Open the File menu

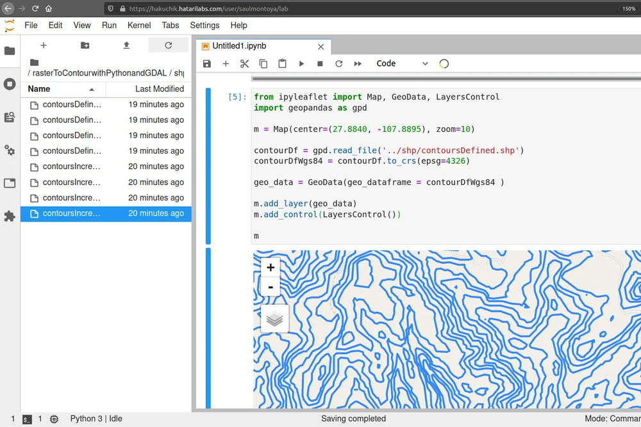click(x=31, y=26)
